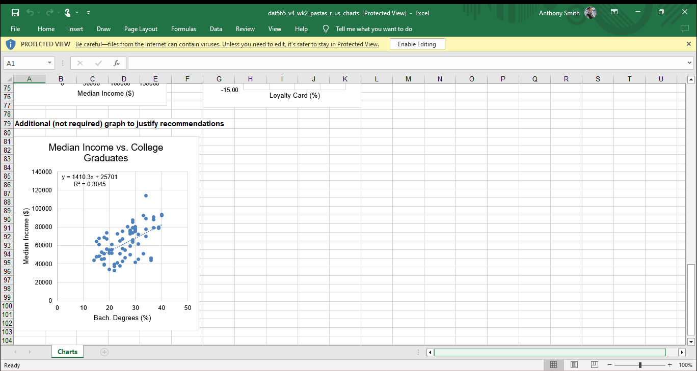Open the Ribbon Display Options icon

[x=614, y=12]
